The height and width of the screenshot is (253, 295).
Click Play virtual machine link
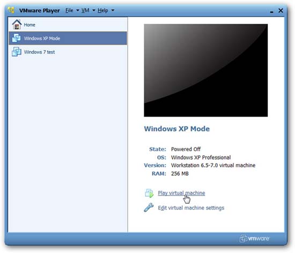[181, 193]
